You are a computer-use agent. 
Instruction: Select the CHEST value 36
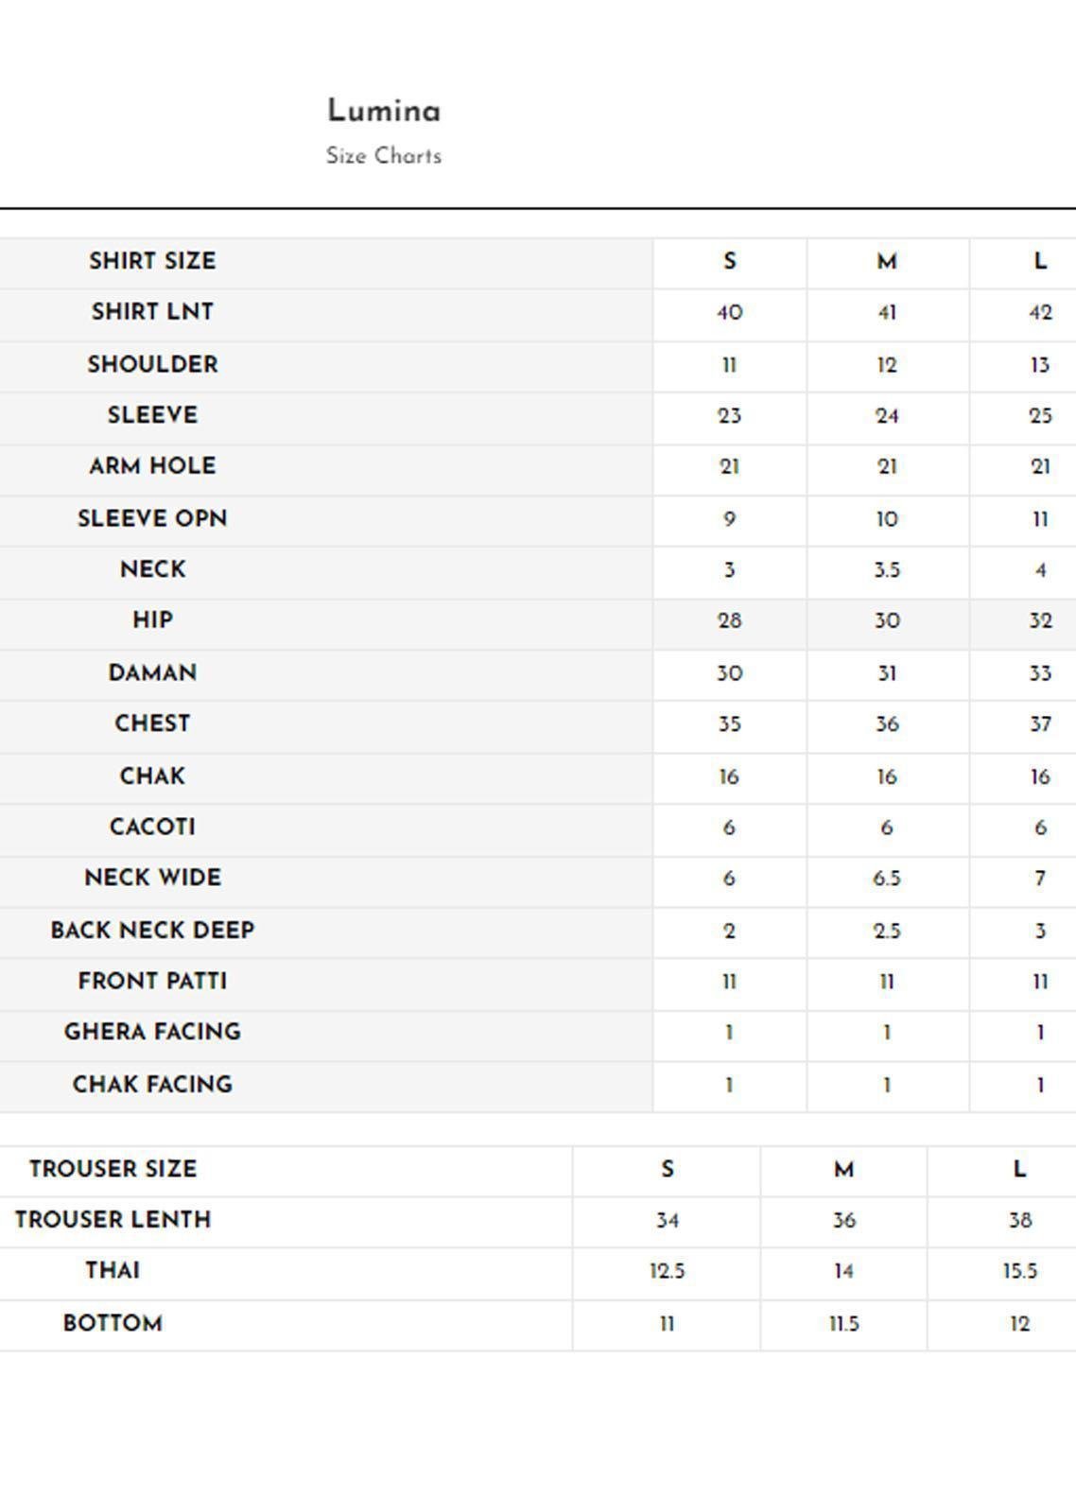click(886, 724)
